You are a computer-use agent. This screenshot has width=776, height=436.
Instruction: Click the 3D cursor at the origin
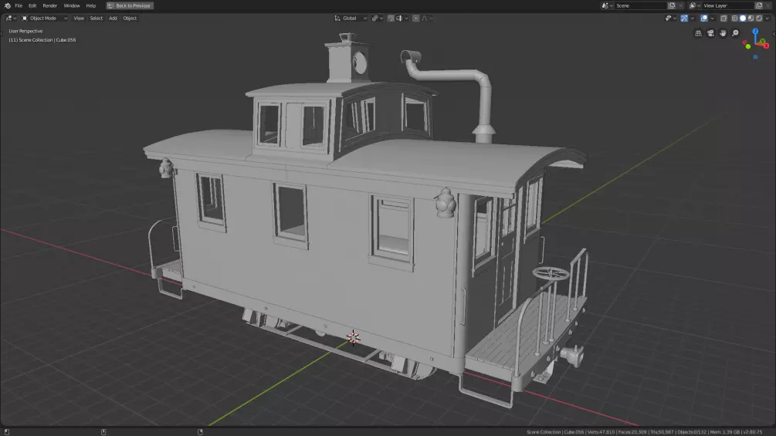tap(353, 338)
